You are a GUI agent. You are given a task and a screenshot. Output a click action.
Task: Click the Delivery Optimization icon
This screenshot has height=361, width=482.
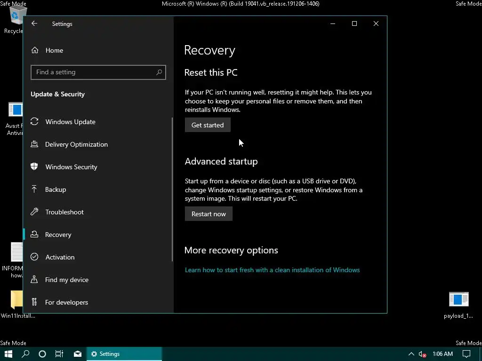pos(34,144)
